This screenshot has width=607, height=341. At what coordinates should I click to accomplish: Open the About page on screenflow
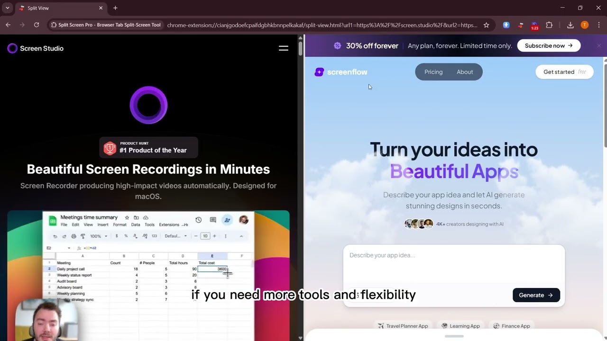tap(465, 72)
